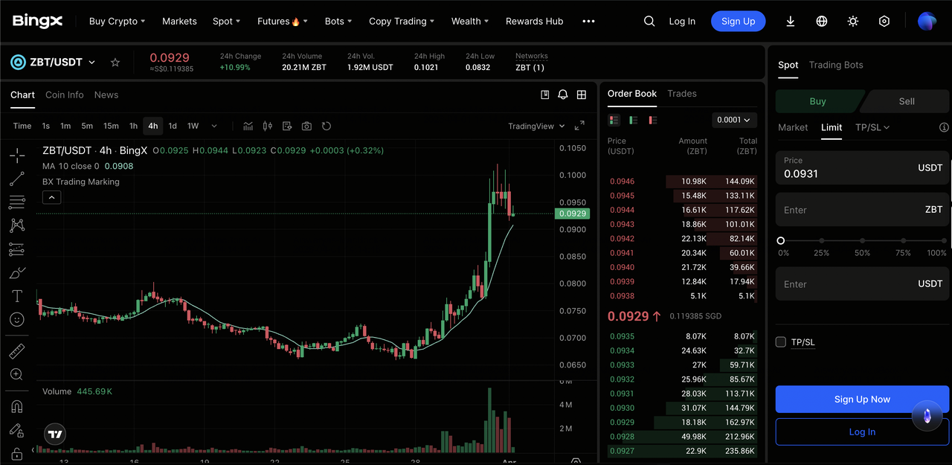This screenshot has width=952, height=465.
Task: Toggle light/dark theme sun icon
Action: tap(853, 22)
